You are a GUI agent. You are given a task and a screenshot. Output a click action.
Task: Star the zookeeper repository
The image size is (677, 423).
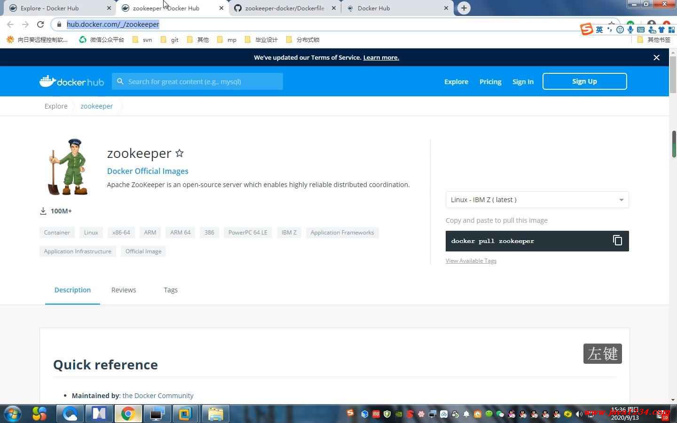point(180,153)
